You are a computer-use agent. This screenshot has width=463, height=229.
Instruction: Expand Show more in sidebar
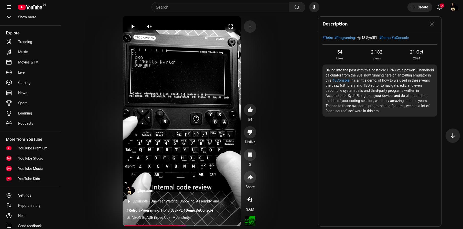point(31,17)
